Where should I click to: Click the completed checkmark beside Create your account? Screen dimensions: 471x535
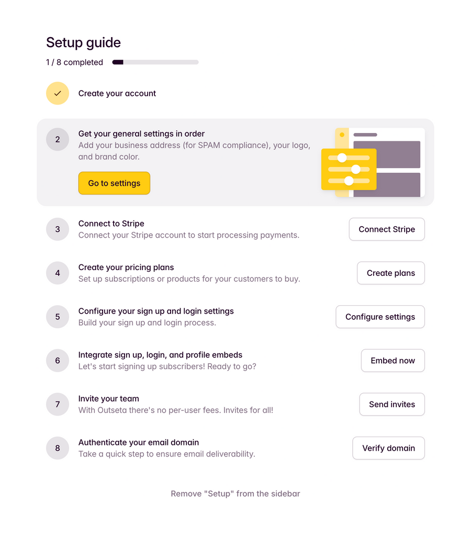pyautogui.click(x=58, y=93)
